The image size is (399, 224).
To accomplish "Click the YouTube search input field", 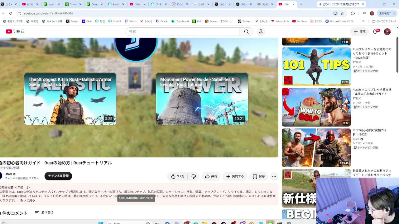I will 183,31.
